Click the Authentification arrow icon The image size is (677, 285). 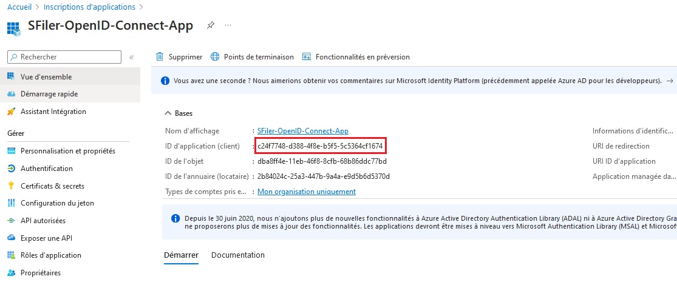pyautogui.click(x=12, y=169)
